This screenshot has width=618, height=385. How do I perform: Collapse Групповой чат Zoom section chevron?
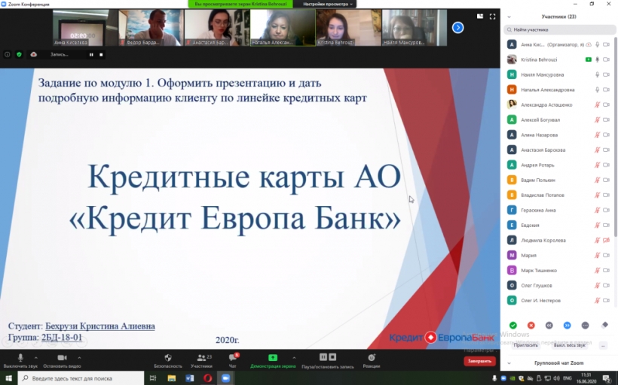(x=509, y=363)
